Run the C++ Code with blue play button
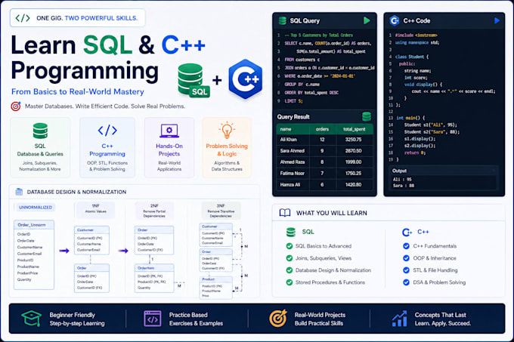Screen dimensions: 514x342 click(x=497, y=20)
